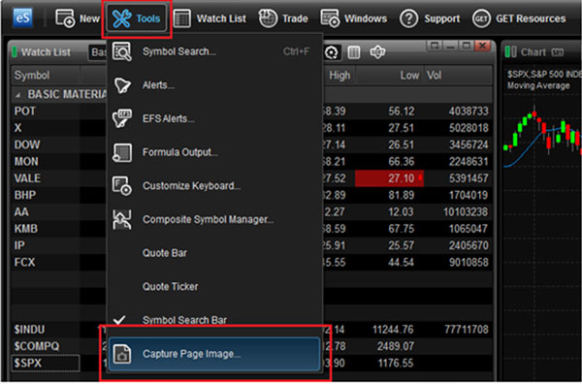582x384 pixels.
Task: Click the Alerts bell icon
Action: pyautogui.click(x=122, y=85)
